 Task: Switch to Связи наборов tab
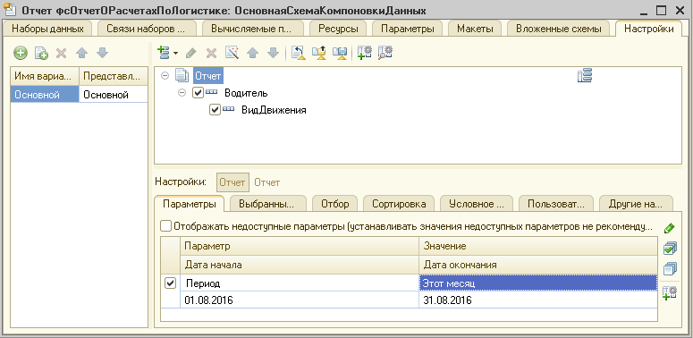tap(147, 29)
